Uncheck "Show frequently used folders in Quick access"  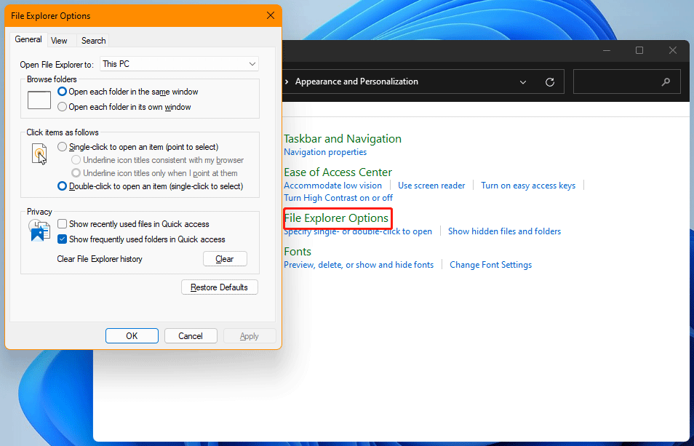(x=61, y=238)
